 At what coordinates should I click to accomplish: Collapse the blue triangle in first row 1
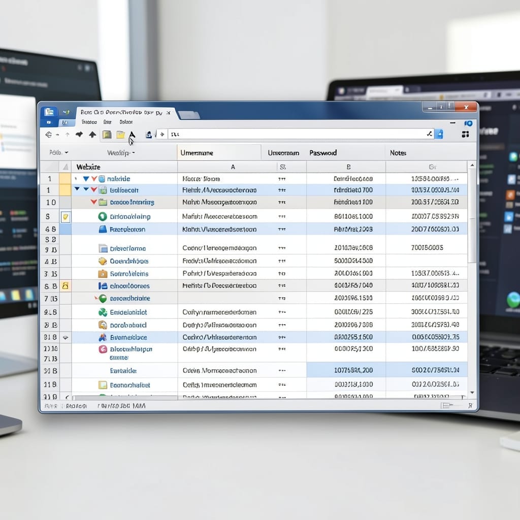coord(86,179)
